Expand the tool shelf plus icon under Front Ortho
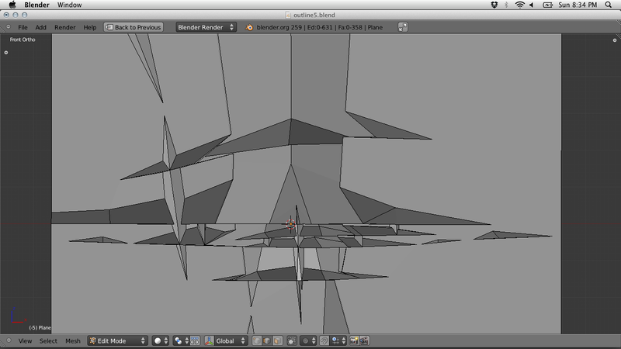This screenshot has height=349, width=621. pos(6,52)
